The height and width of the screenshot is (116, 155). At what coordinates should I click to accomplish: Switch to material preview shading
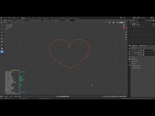[123, 23]
